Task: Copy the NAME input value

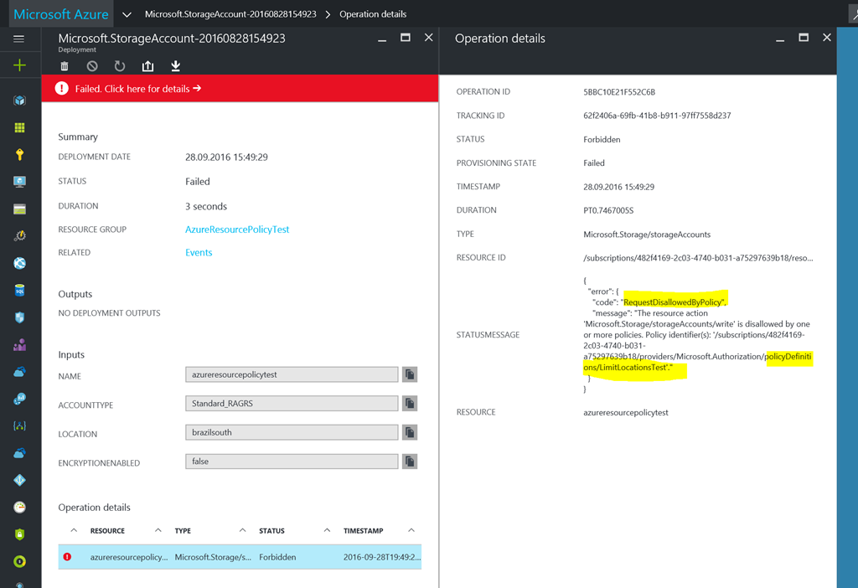Action: (x=410, y=374)
